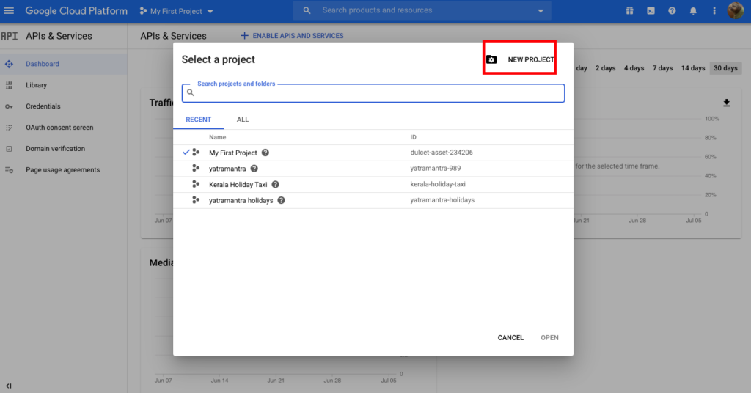
Task: Click the project icon of Kerala Holiday Taxi
Action: (195, 184)
